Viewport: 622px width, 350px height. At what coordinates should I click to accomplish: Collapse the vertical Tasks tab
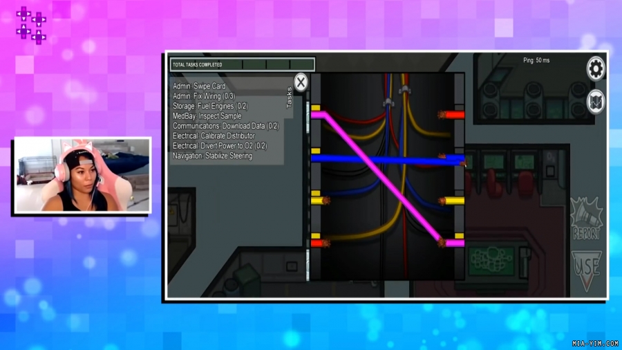(289, 98)
